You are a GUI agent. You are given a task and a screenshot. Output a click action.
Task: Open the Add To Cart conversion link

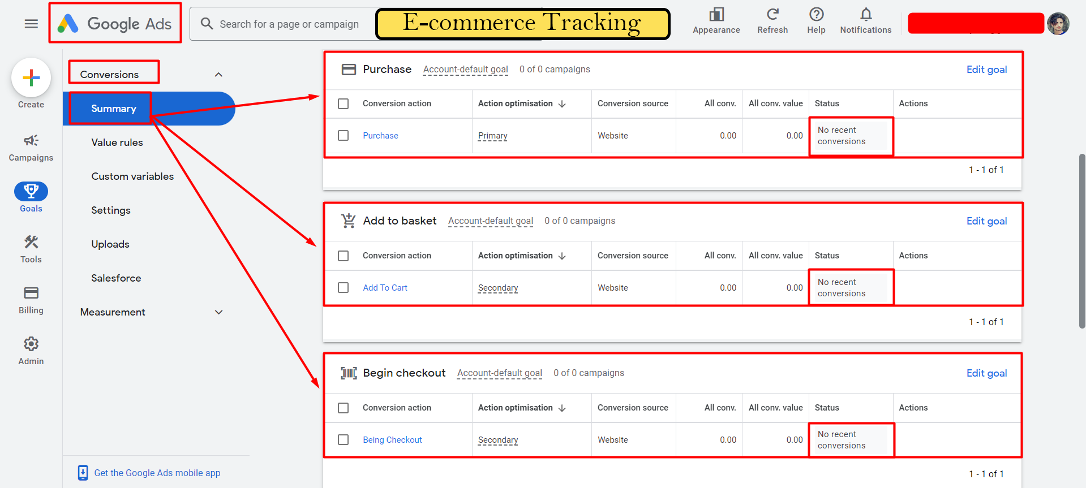coord(385,288)
